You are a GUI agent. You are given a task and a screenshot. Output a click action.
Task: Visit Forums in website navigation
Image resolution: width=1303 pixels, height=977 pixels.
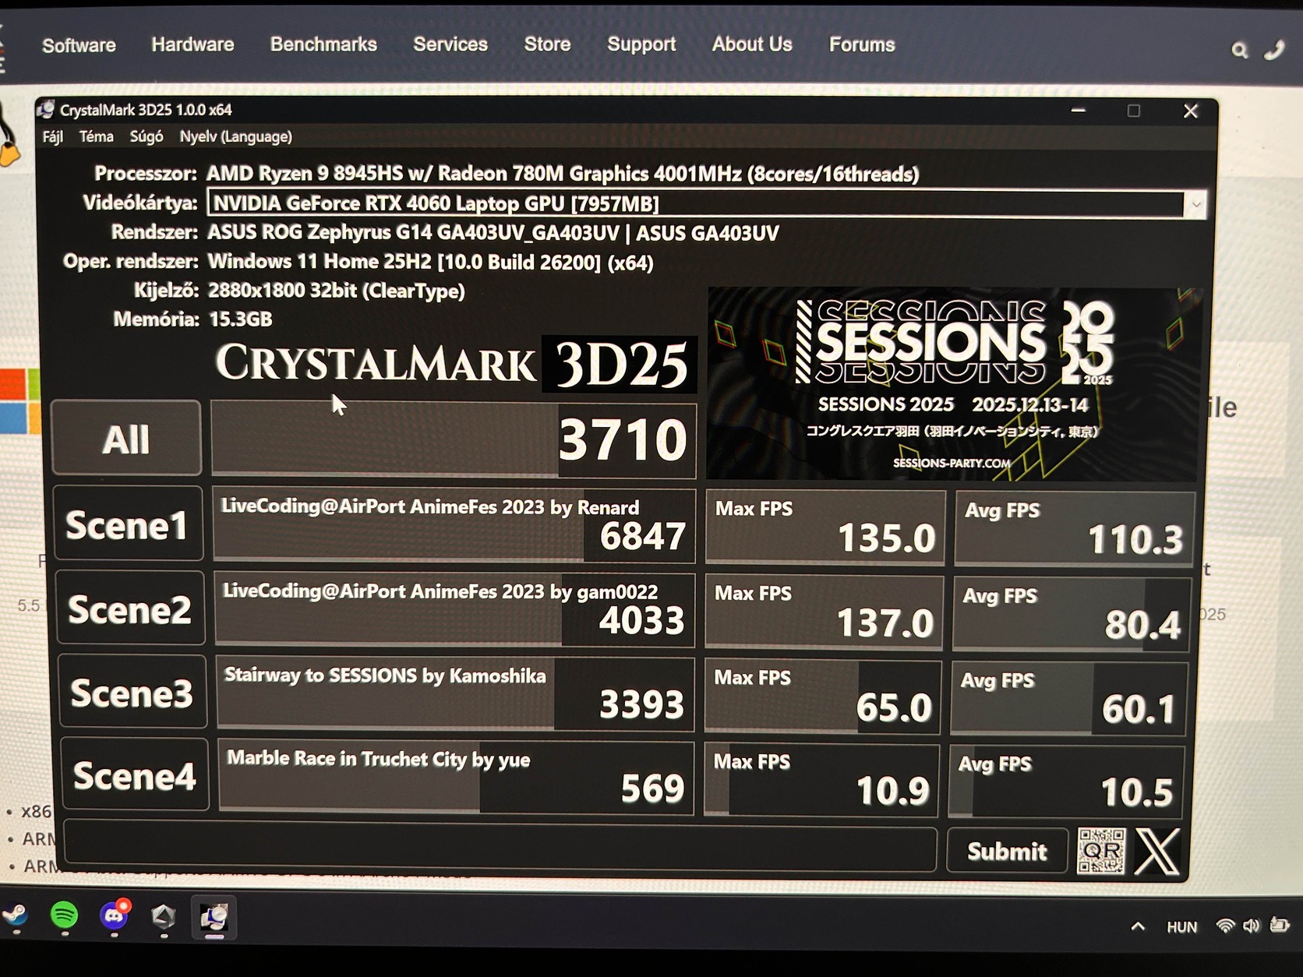coord(862,44)
